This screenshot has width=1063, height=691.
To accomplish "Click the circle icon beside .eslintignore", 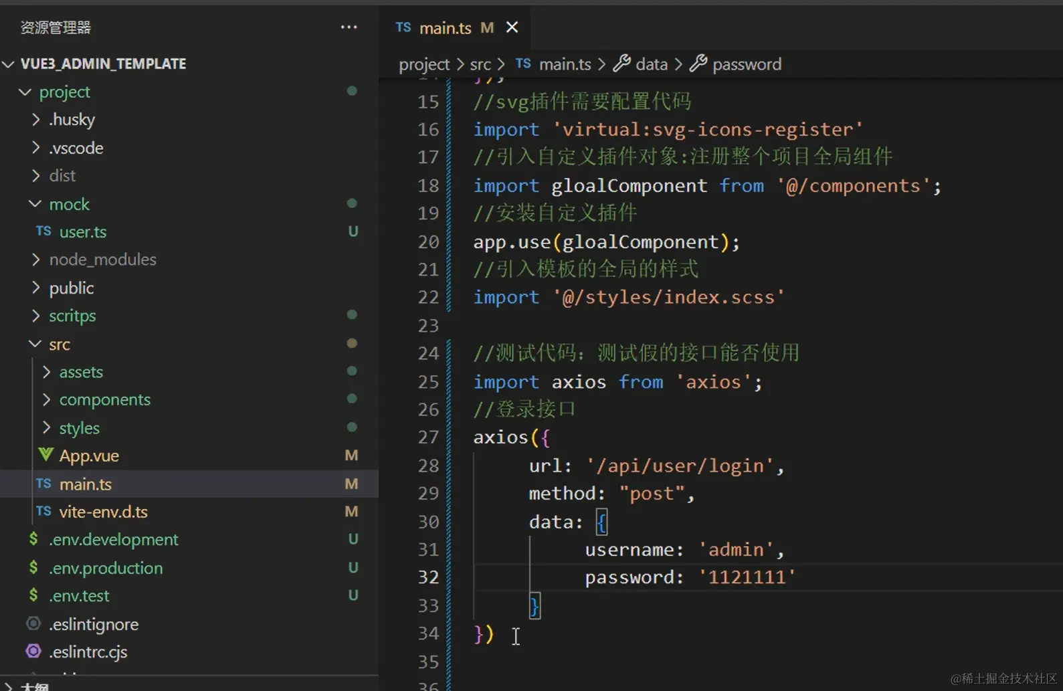I will pos(33,623).
